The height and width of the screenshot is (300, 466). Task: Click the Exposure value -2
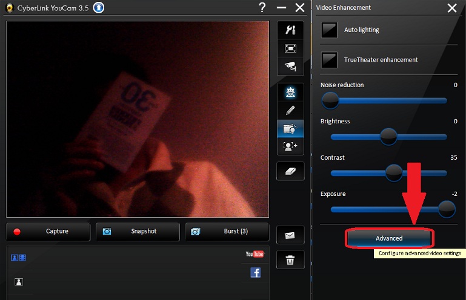point(454,194)
